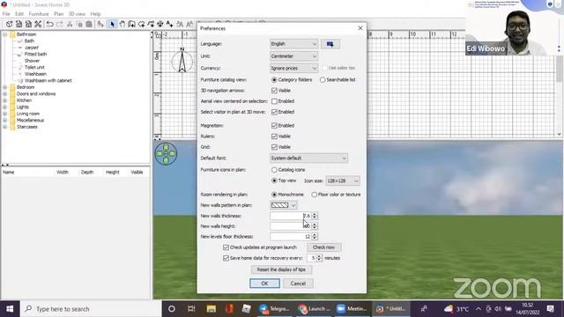Switch to Telegram in the taskbar
This screenshot has height=317, width=564.
point(274,309)
